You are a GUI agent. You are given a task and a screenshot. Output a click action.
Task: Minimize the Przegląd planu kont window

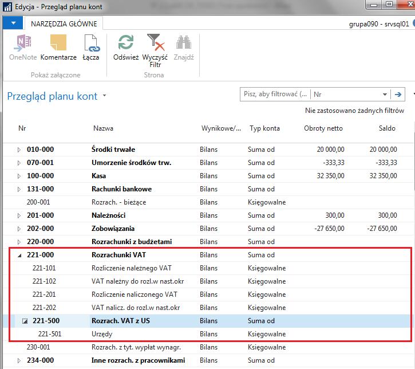374,5
